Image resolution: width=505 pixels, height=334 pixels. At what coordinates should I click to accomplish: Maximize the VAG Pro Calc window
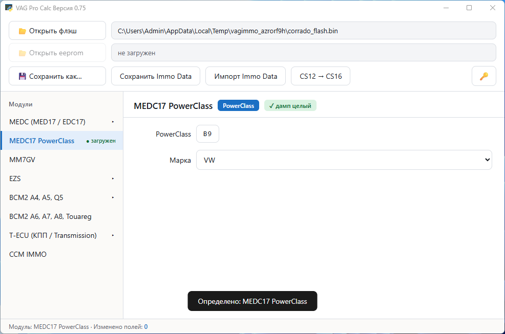click(x=469, y=8)
